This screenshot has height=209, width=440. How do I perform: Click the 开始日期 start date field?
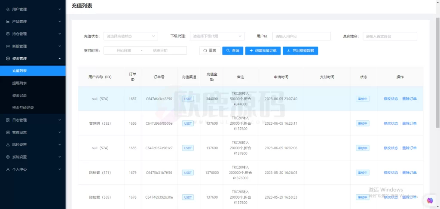(x=124, y=51)
